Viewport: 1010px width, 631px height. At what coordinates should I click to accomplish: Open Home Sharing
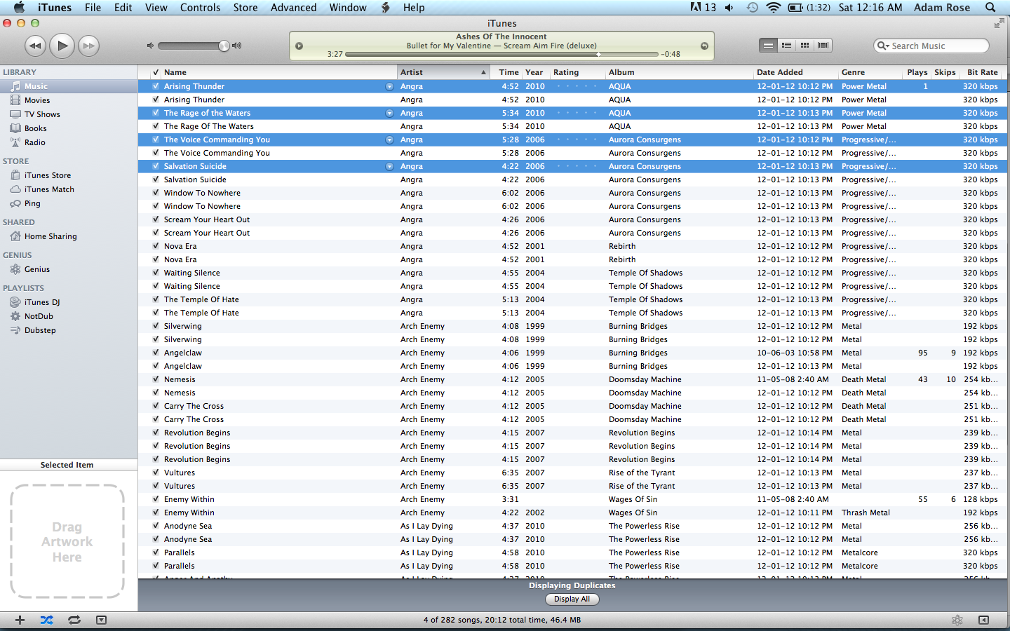coord(69,236)
